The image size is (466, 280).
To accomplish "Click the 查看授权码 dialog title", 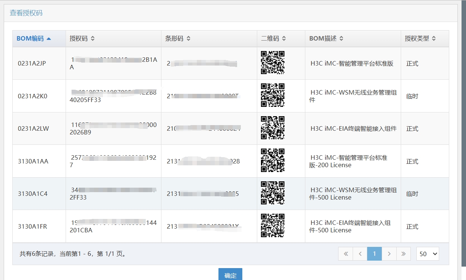I will pyautogui.click(x=26, y=13).
